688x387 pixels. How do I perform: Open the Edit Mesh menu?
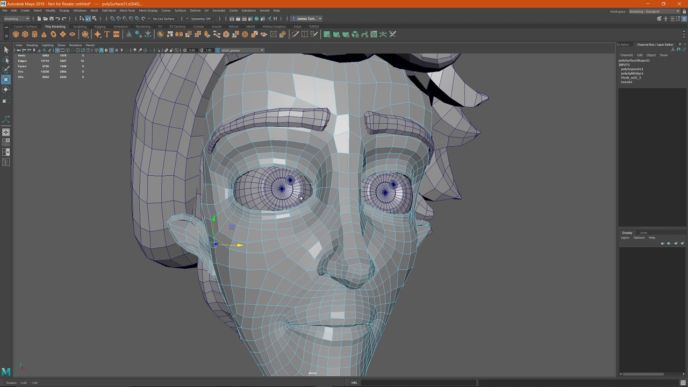click(109, 10)
